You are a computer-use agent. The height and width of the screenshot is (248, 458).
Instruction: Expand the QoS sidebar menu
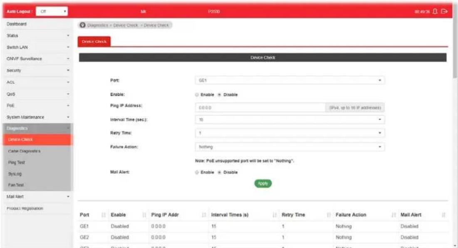[37, 94]
